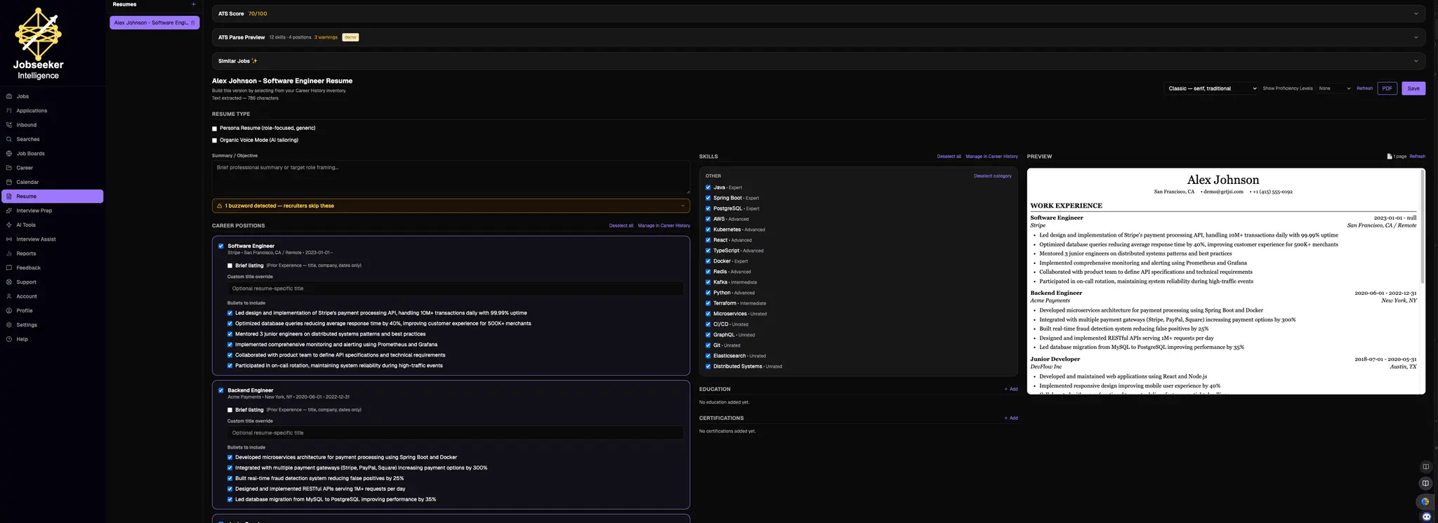Expand the ATS Parse Preview panel
This screenshot has height=523, width=1438.
819,37
